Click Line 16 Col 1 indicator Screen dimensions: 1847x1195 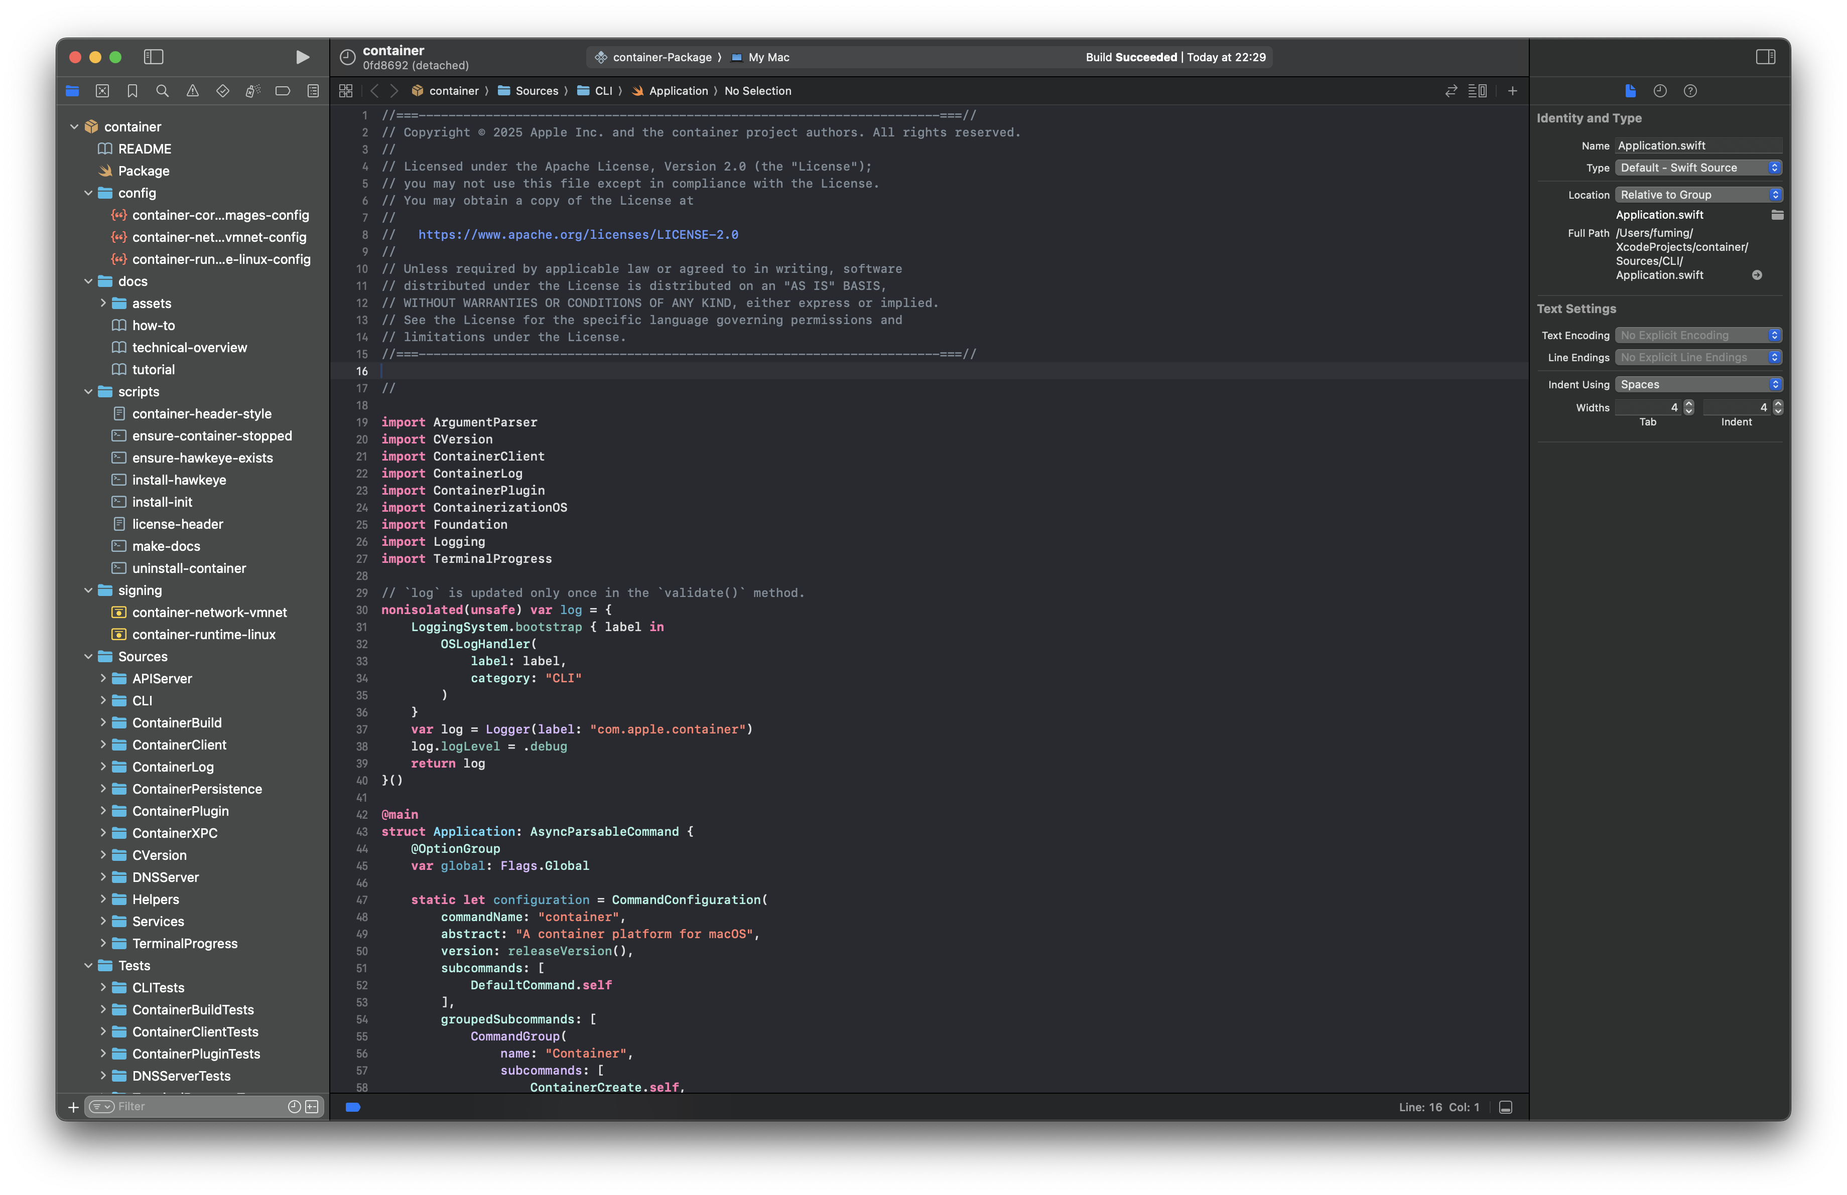coord(1439,1107)
